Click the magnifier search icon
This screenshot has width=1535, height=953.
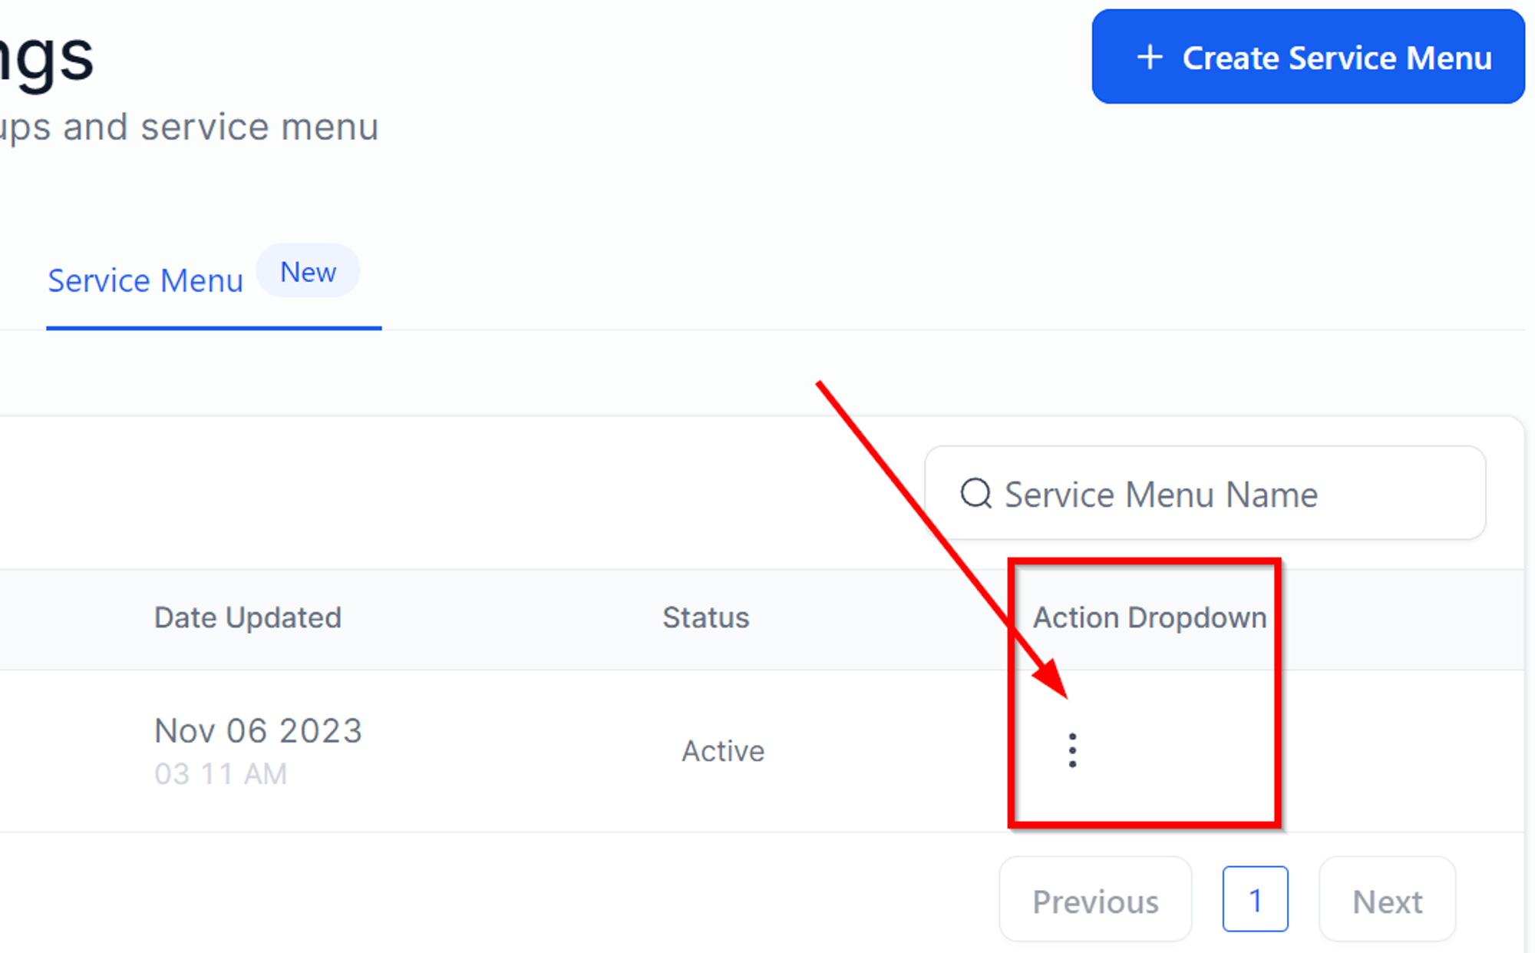pos(976,493)
